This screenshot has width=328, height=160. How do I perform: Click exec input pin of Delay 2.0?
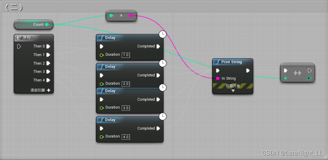pos(102,75)
